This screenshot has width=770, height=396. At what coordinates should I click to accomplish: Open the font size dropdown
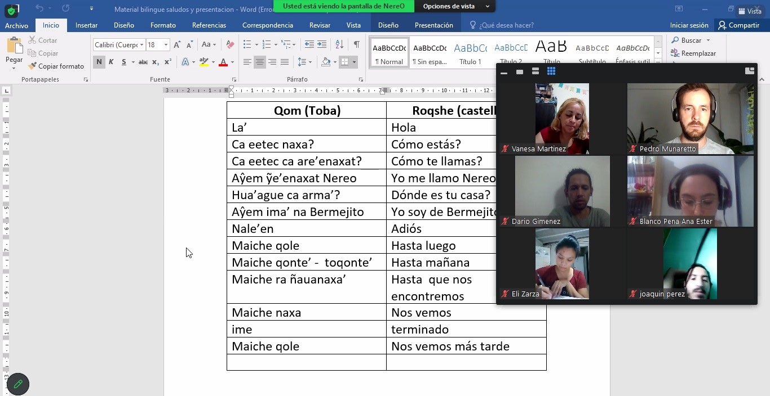[x=166, y=45]
